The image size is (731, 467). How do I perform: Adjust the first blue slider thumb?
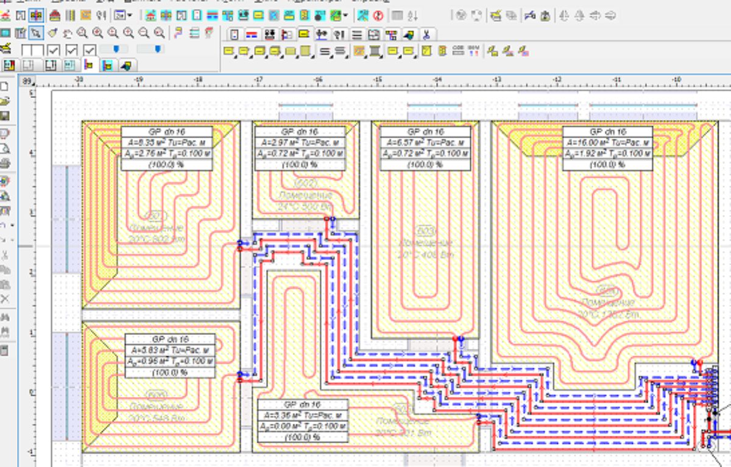click(116, 49)
